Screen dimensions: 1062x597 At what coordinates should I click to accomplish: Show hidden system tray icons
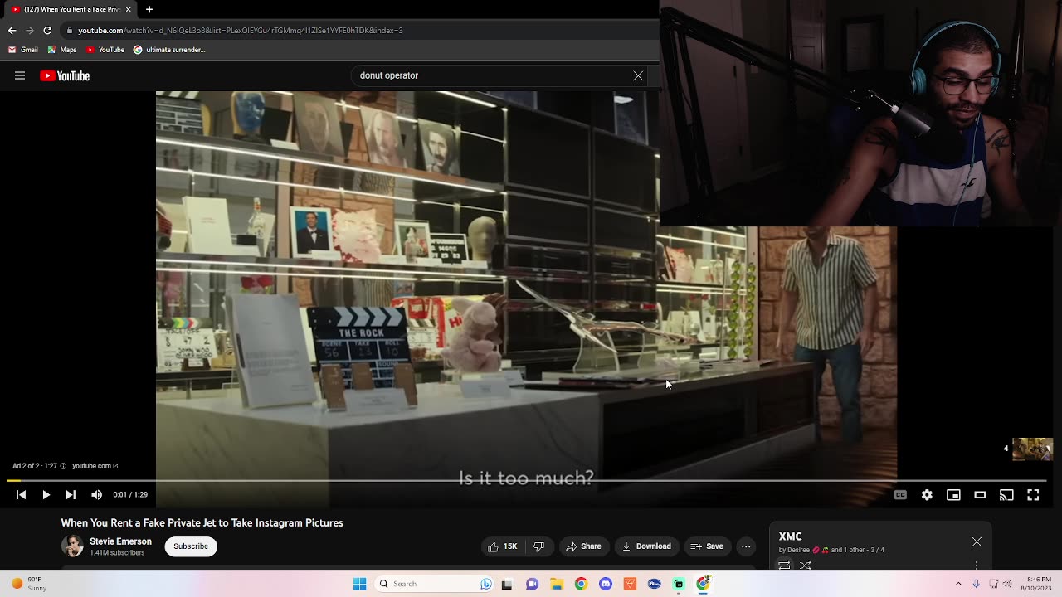coord(958,584)
